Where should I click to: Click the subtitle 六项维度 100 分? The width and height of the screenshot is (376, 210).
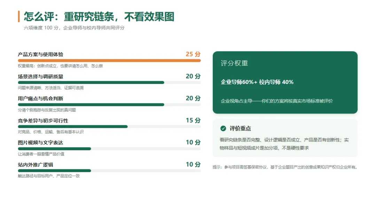click(x=41, y=28)
